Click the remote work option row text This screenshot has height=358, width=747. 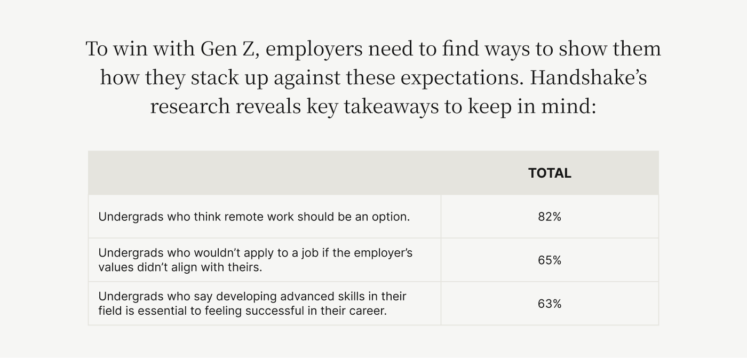254,217
